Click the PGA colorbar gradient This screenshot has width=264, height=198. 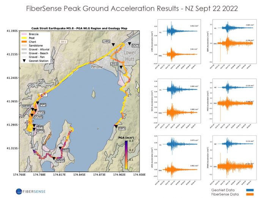126,155
